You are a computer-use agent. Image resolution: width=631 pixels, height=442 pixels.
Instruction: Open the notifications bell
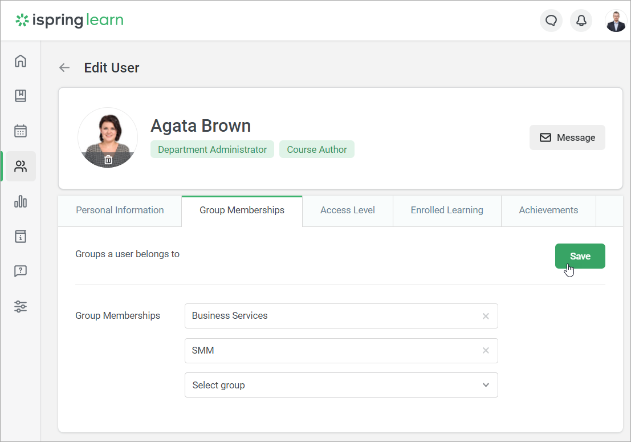pos(581,21)
